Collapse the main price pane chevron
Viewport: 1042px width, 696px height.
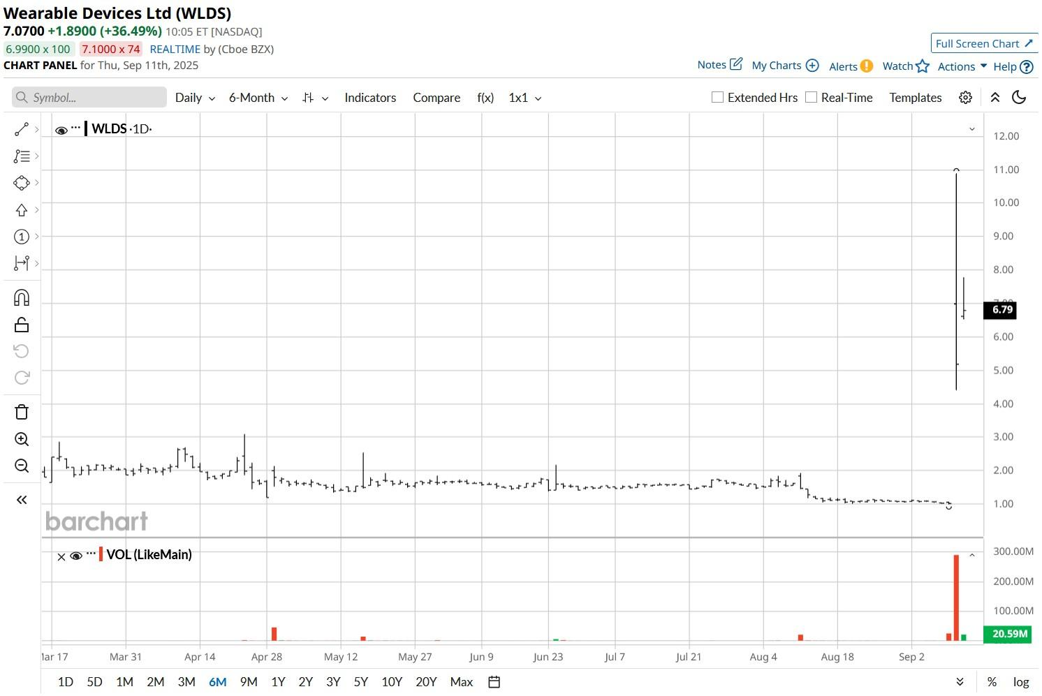point(971,129)
